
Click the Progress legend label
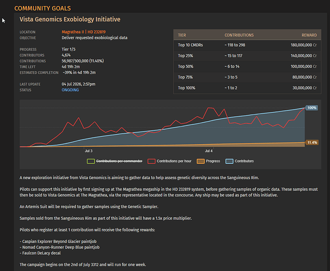click(213, 161)
